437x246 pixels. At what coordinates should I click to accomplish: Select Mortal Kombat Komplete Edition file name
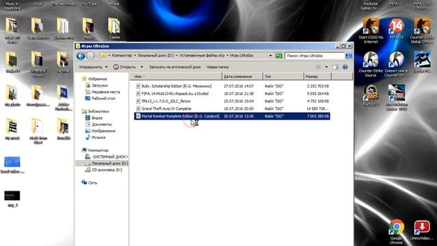coord(180,116)
